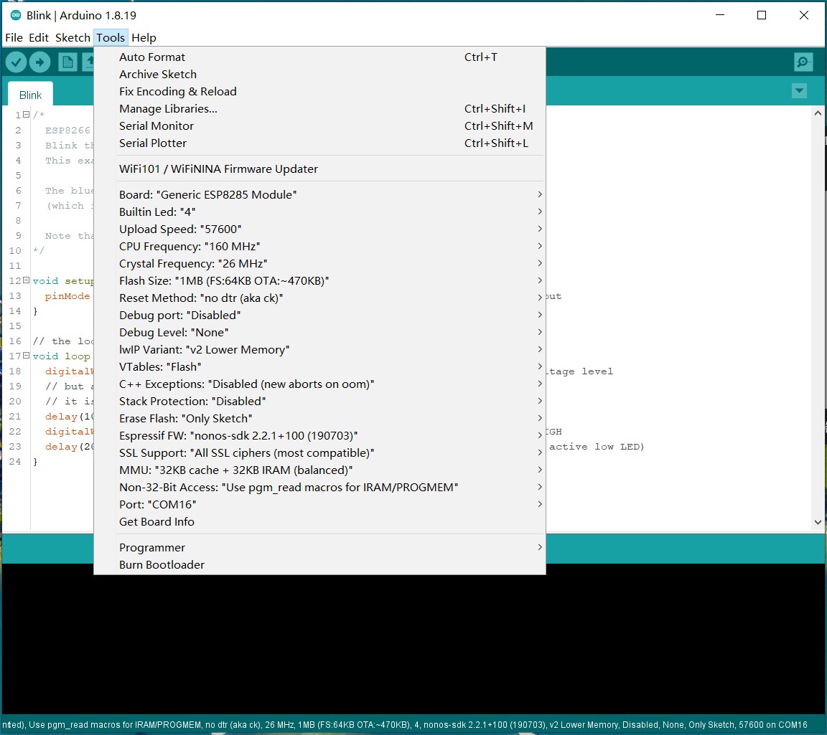Launch Serial Plotter menu entry
Viewport: 827px width, 735px height.
pos(319,143)
